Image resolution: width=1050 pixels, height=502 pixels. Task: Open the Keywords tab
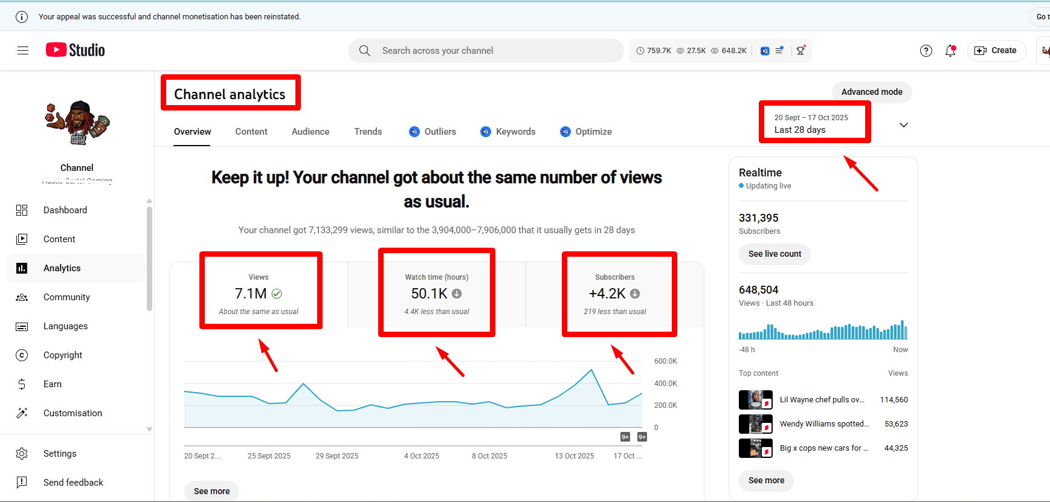click(x=508, y=132)
